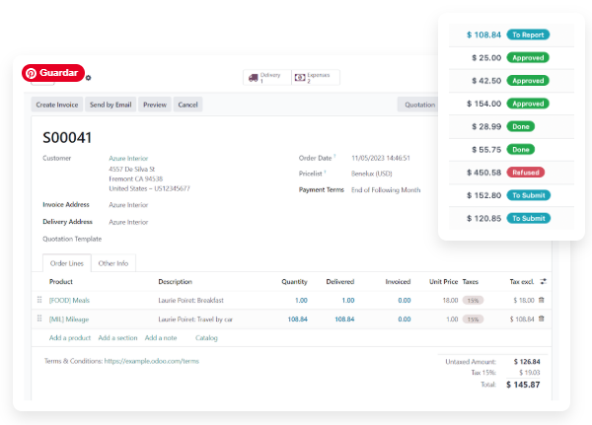
Task: Open Payment Terms End of Following Month field
Action: 386,189
